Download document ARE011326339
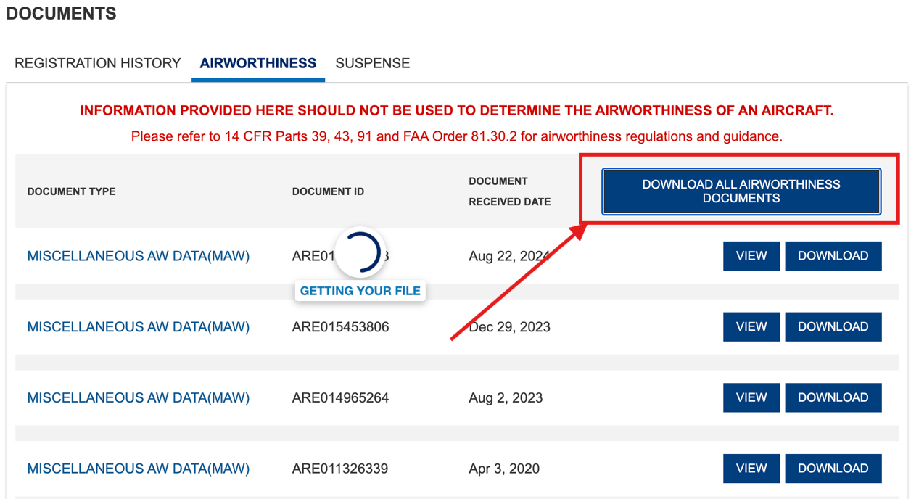Image resolution: width=911 pixels, height=499 pixels. pos(833,469)
